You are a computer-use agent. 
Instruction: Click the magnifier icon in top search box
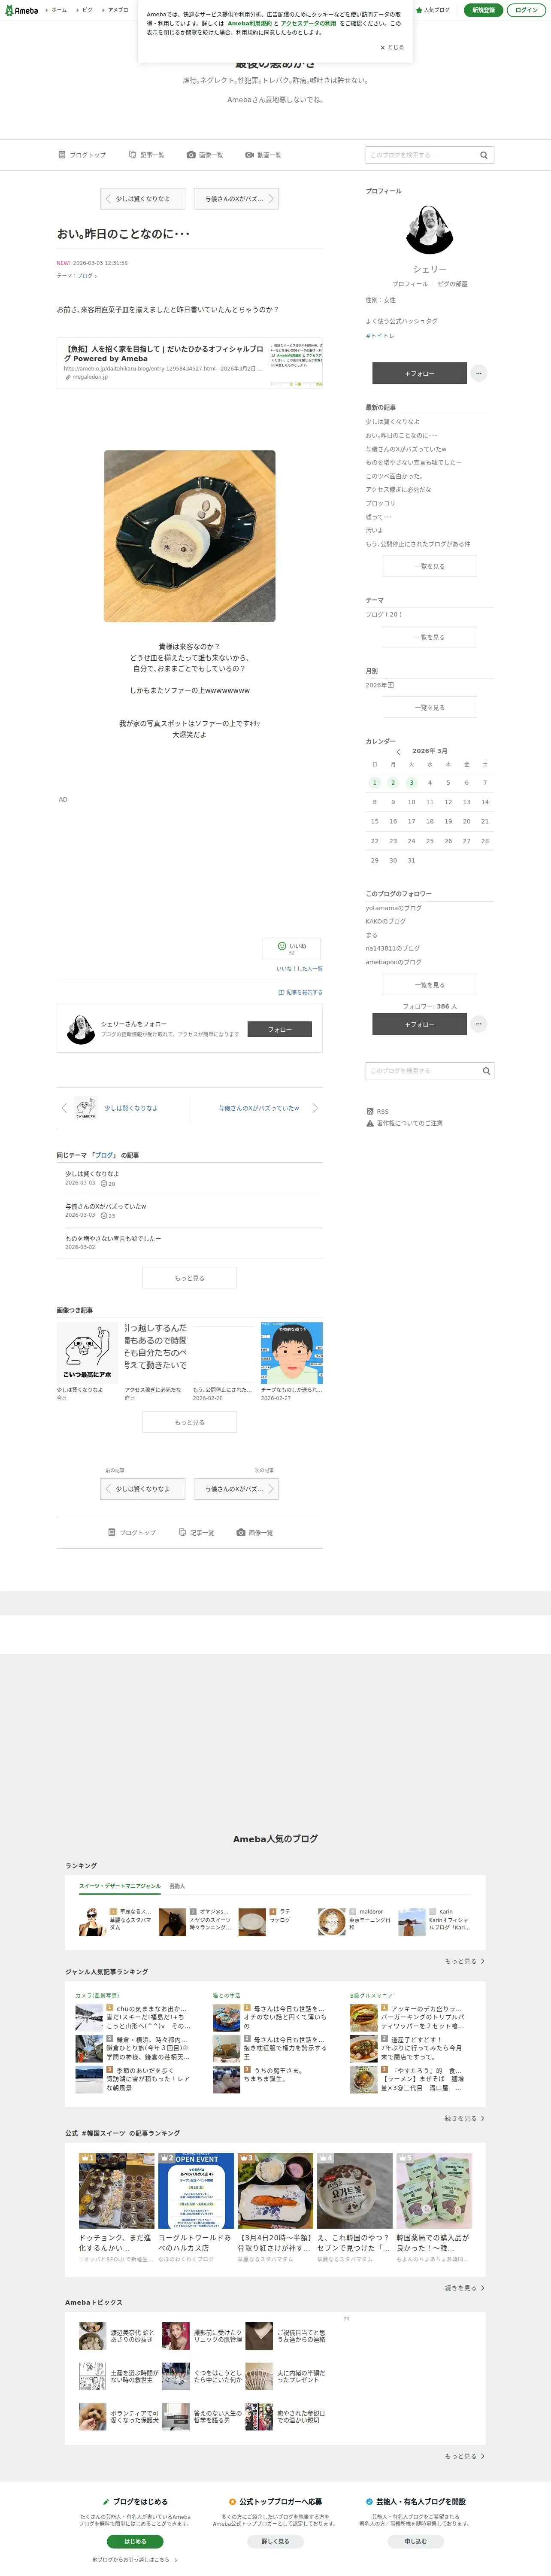pyautogui.click(x=484, y=155)
